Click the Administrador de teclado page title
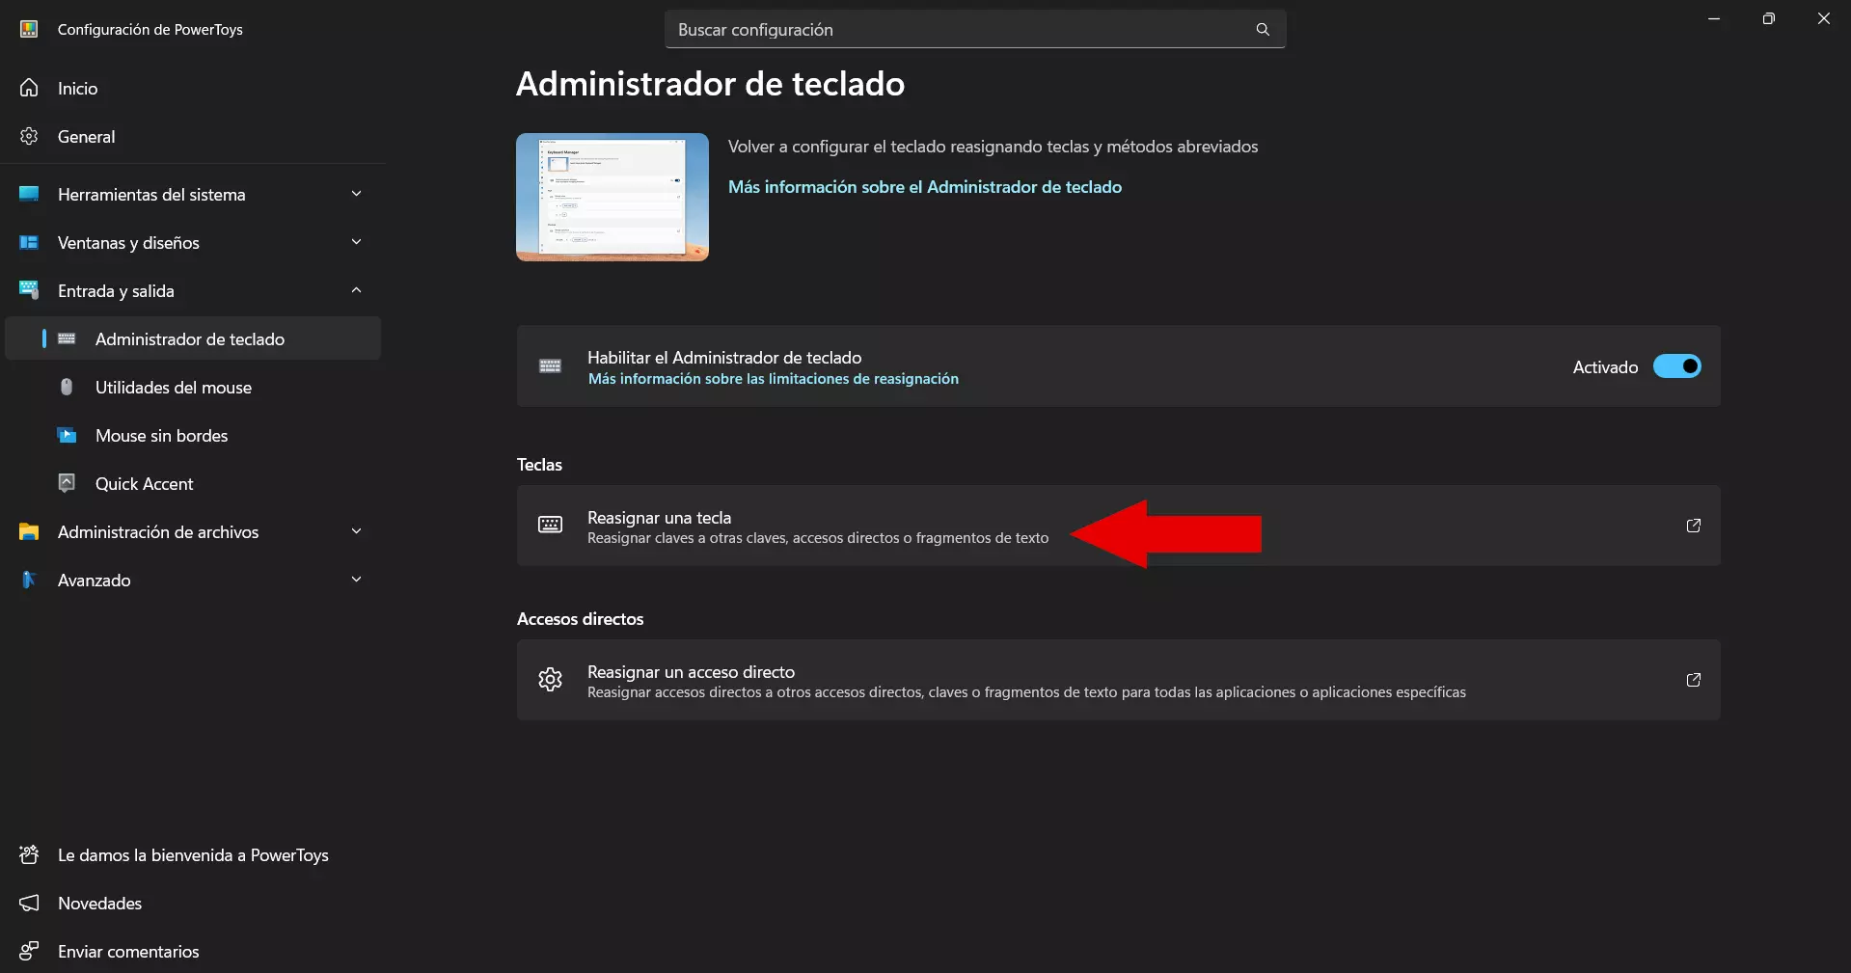Viewport: 1851px width, 973px height. pyautogui.click(x=710, y=84)
